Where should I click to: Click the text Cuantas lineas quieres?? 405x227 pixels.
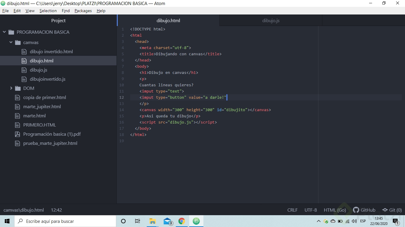166,85
